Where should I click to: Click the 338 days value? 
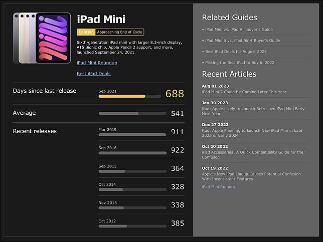point(178,205)
